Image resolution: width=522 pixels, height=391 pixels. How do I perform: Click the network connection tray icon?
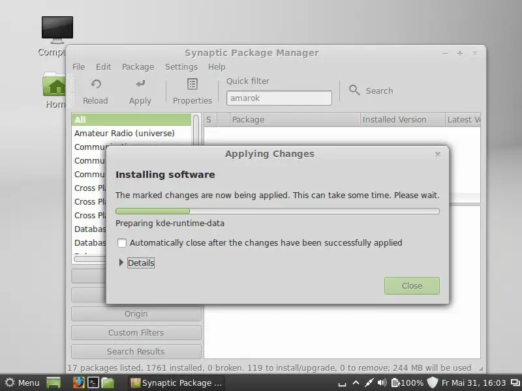(369, 383)
